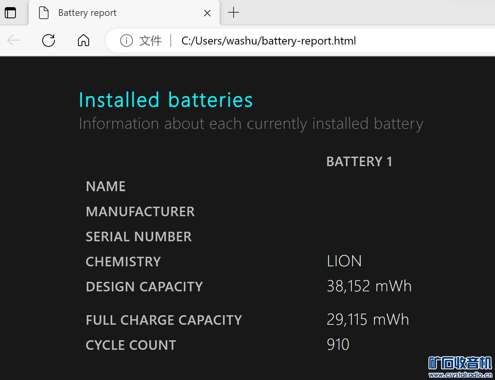Click the 文件 file label in address bar
Image resolution: width=495 pixels, height=380 pixels.
pos(150,41)
